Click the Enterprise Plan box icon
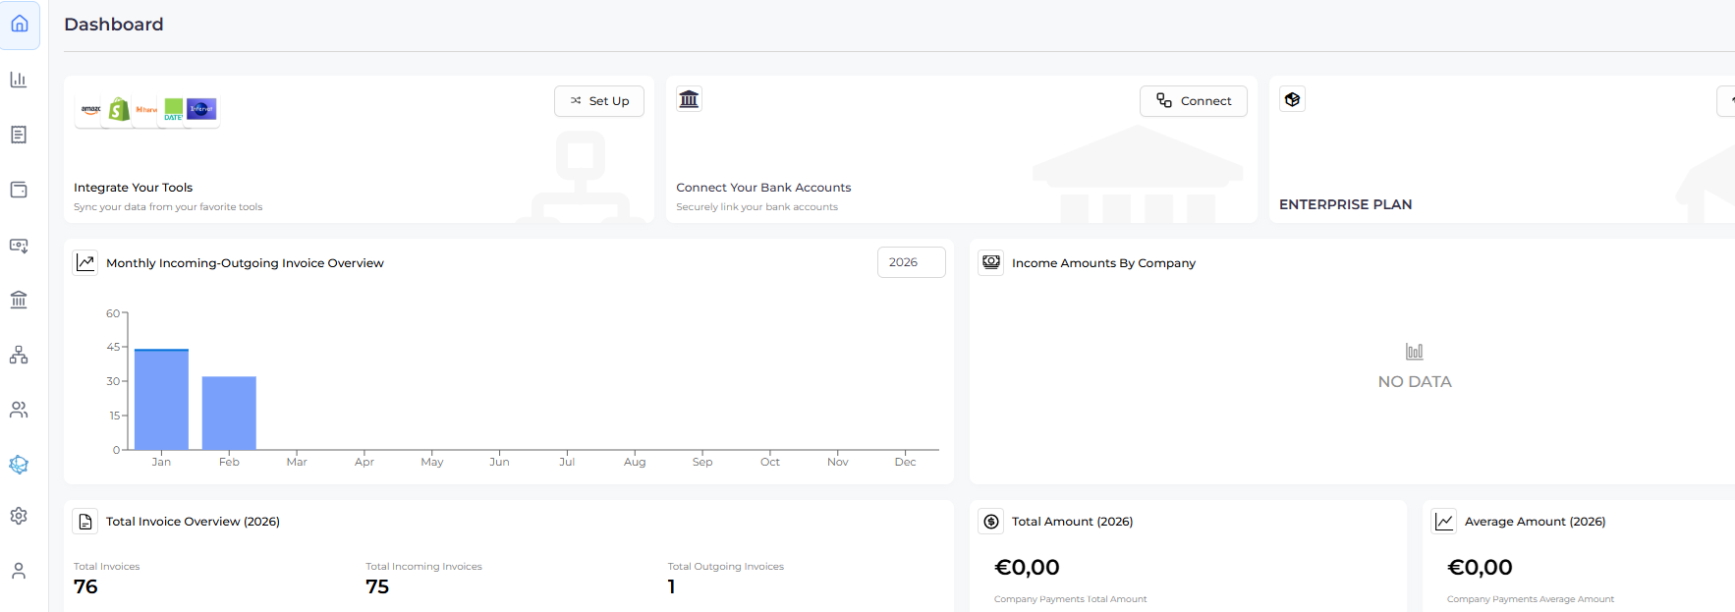This screenshot has width=1735, height=612. click(x=1292, y=99)
